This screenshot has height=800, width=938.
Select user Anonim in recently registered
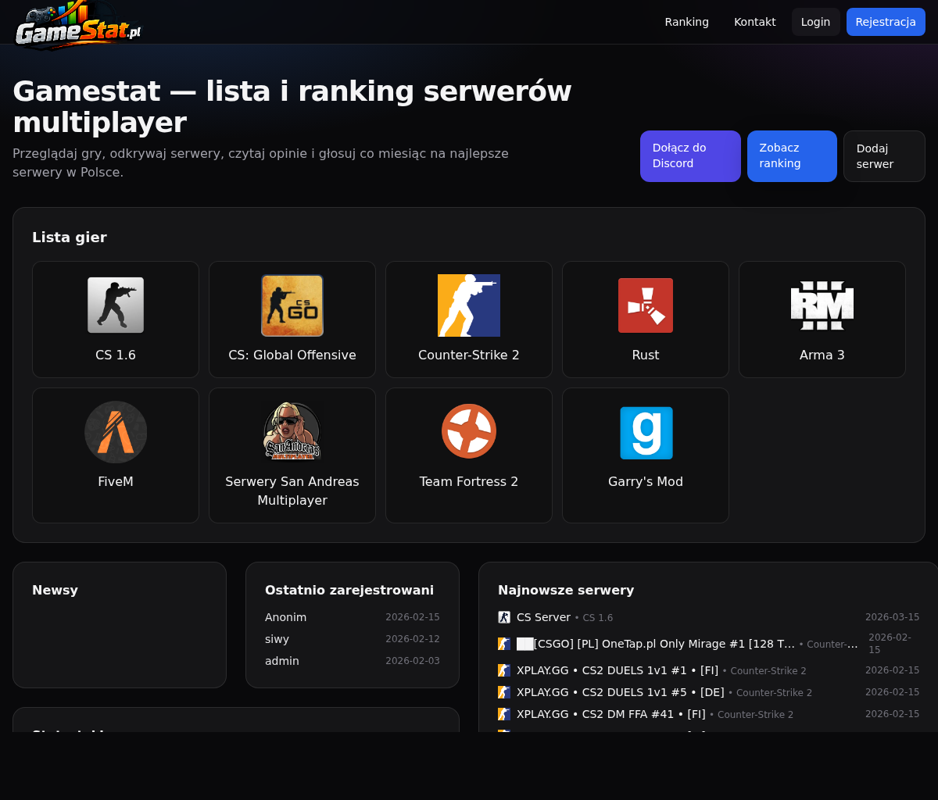pyautogui.click(x=285, y=617)
